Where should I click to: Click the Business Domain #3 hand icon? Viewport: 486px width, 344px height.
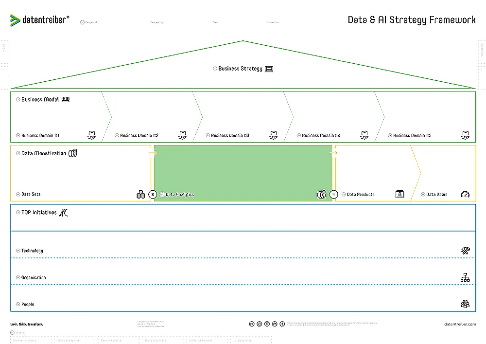click(x=273, y=135)
